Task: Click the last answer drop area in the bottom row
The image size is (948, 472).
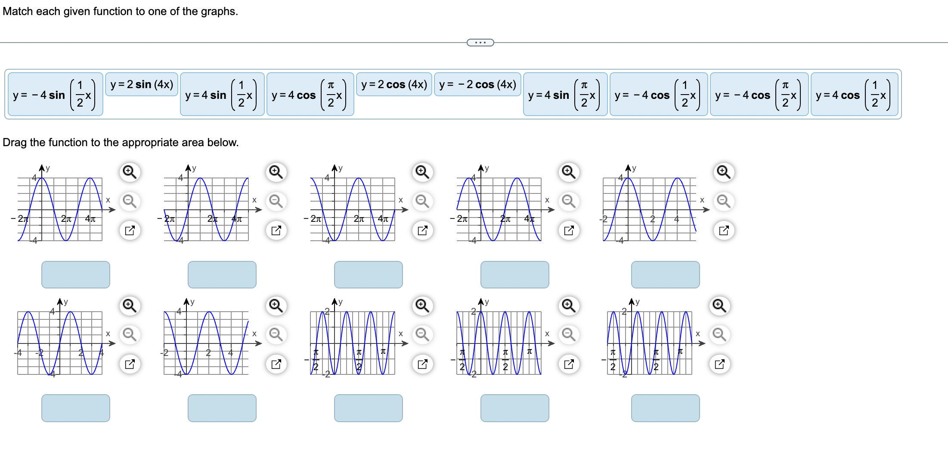Action: 666,408
